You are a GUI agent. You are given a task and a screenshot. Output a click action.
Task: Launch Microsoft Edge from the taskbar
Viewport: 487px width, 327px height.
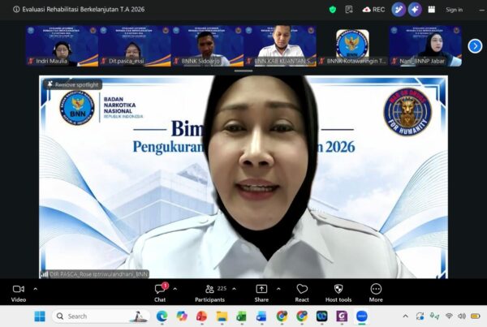click(162, 316)
